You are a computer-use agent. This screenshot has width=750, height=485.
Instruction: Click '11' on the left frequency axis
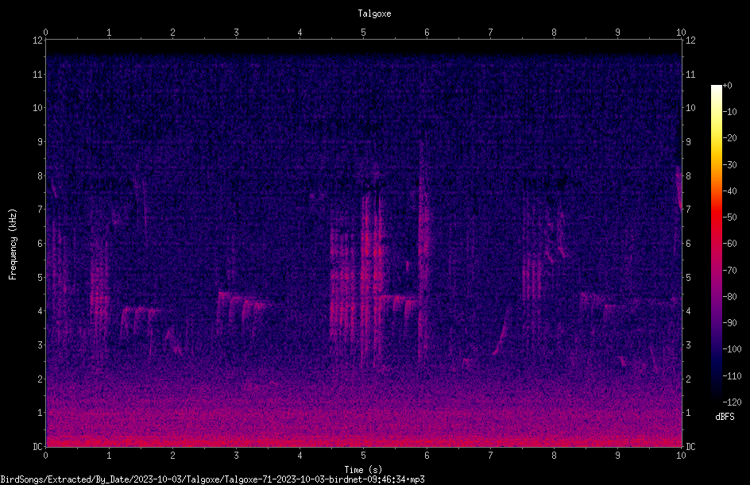pyautogui.click(x=37, y=74)
